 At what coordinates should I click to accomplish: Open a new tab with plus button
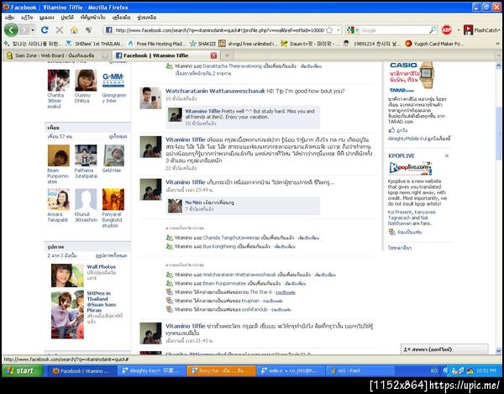click(228, 55)
